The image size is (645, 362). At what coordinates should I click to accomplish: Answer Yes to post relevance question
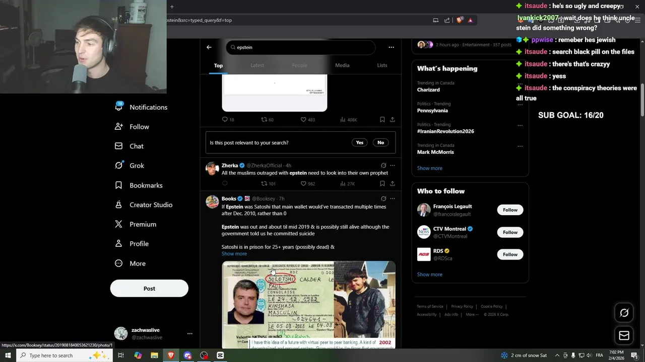click(x=359, y=143)
